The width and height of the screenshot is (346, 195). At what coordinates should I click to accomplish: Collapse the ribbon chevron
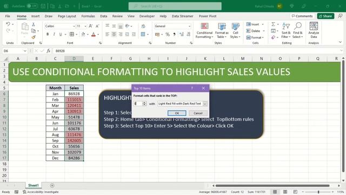click(x=340, y=42)
